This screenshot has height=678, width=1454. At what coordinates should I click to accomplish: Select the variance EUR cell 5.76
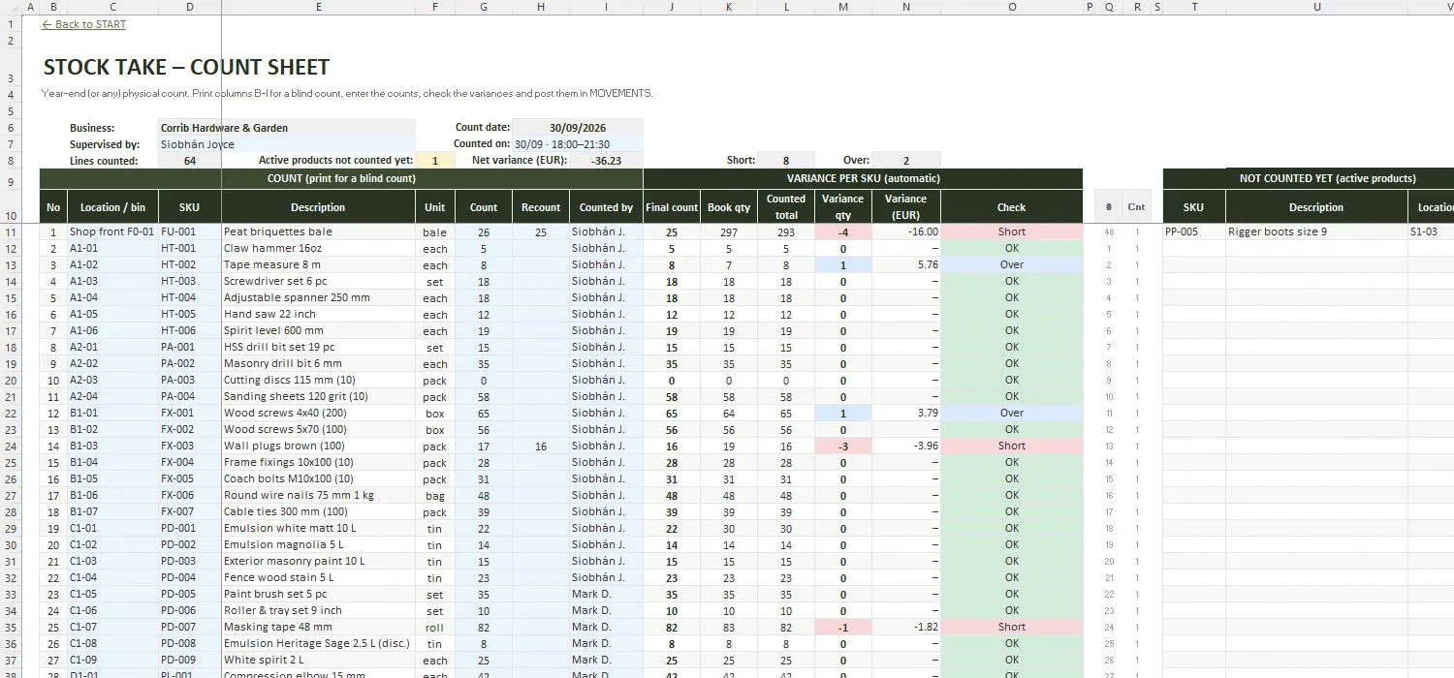(x=906, y=265)
